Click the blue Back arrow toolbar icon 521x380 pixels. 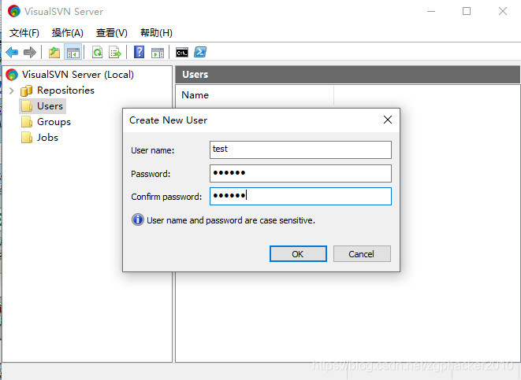pos(12,52)
